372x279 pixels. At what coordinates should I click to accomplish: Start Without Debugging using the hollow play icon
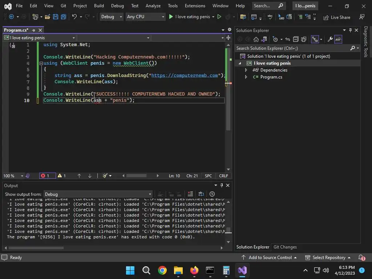(x=219, y=17)
